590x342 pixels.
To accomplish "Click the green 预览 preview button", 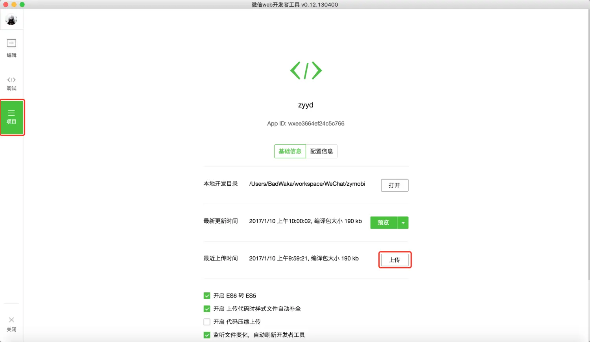I will coord(383,223).
